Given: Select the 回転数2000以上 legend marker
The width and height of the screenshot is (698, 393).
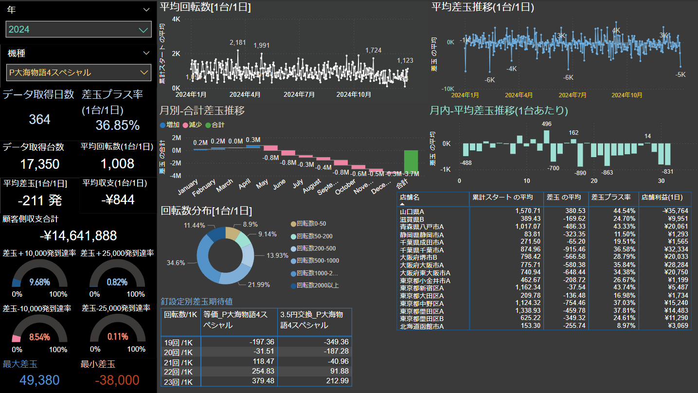Looking at the screenshot, I should click(x=293, y=286).
